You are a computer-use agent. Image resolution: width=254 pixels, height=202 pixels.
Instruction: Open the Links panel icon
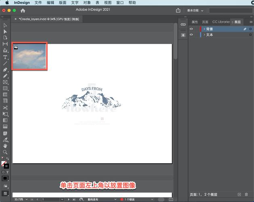[x=183, y=25]
